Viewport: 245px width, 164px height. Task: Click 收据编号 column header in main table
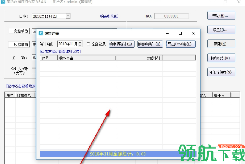click(25, 95)
